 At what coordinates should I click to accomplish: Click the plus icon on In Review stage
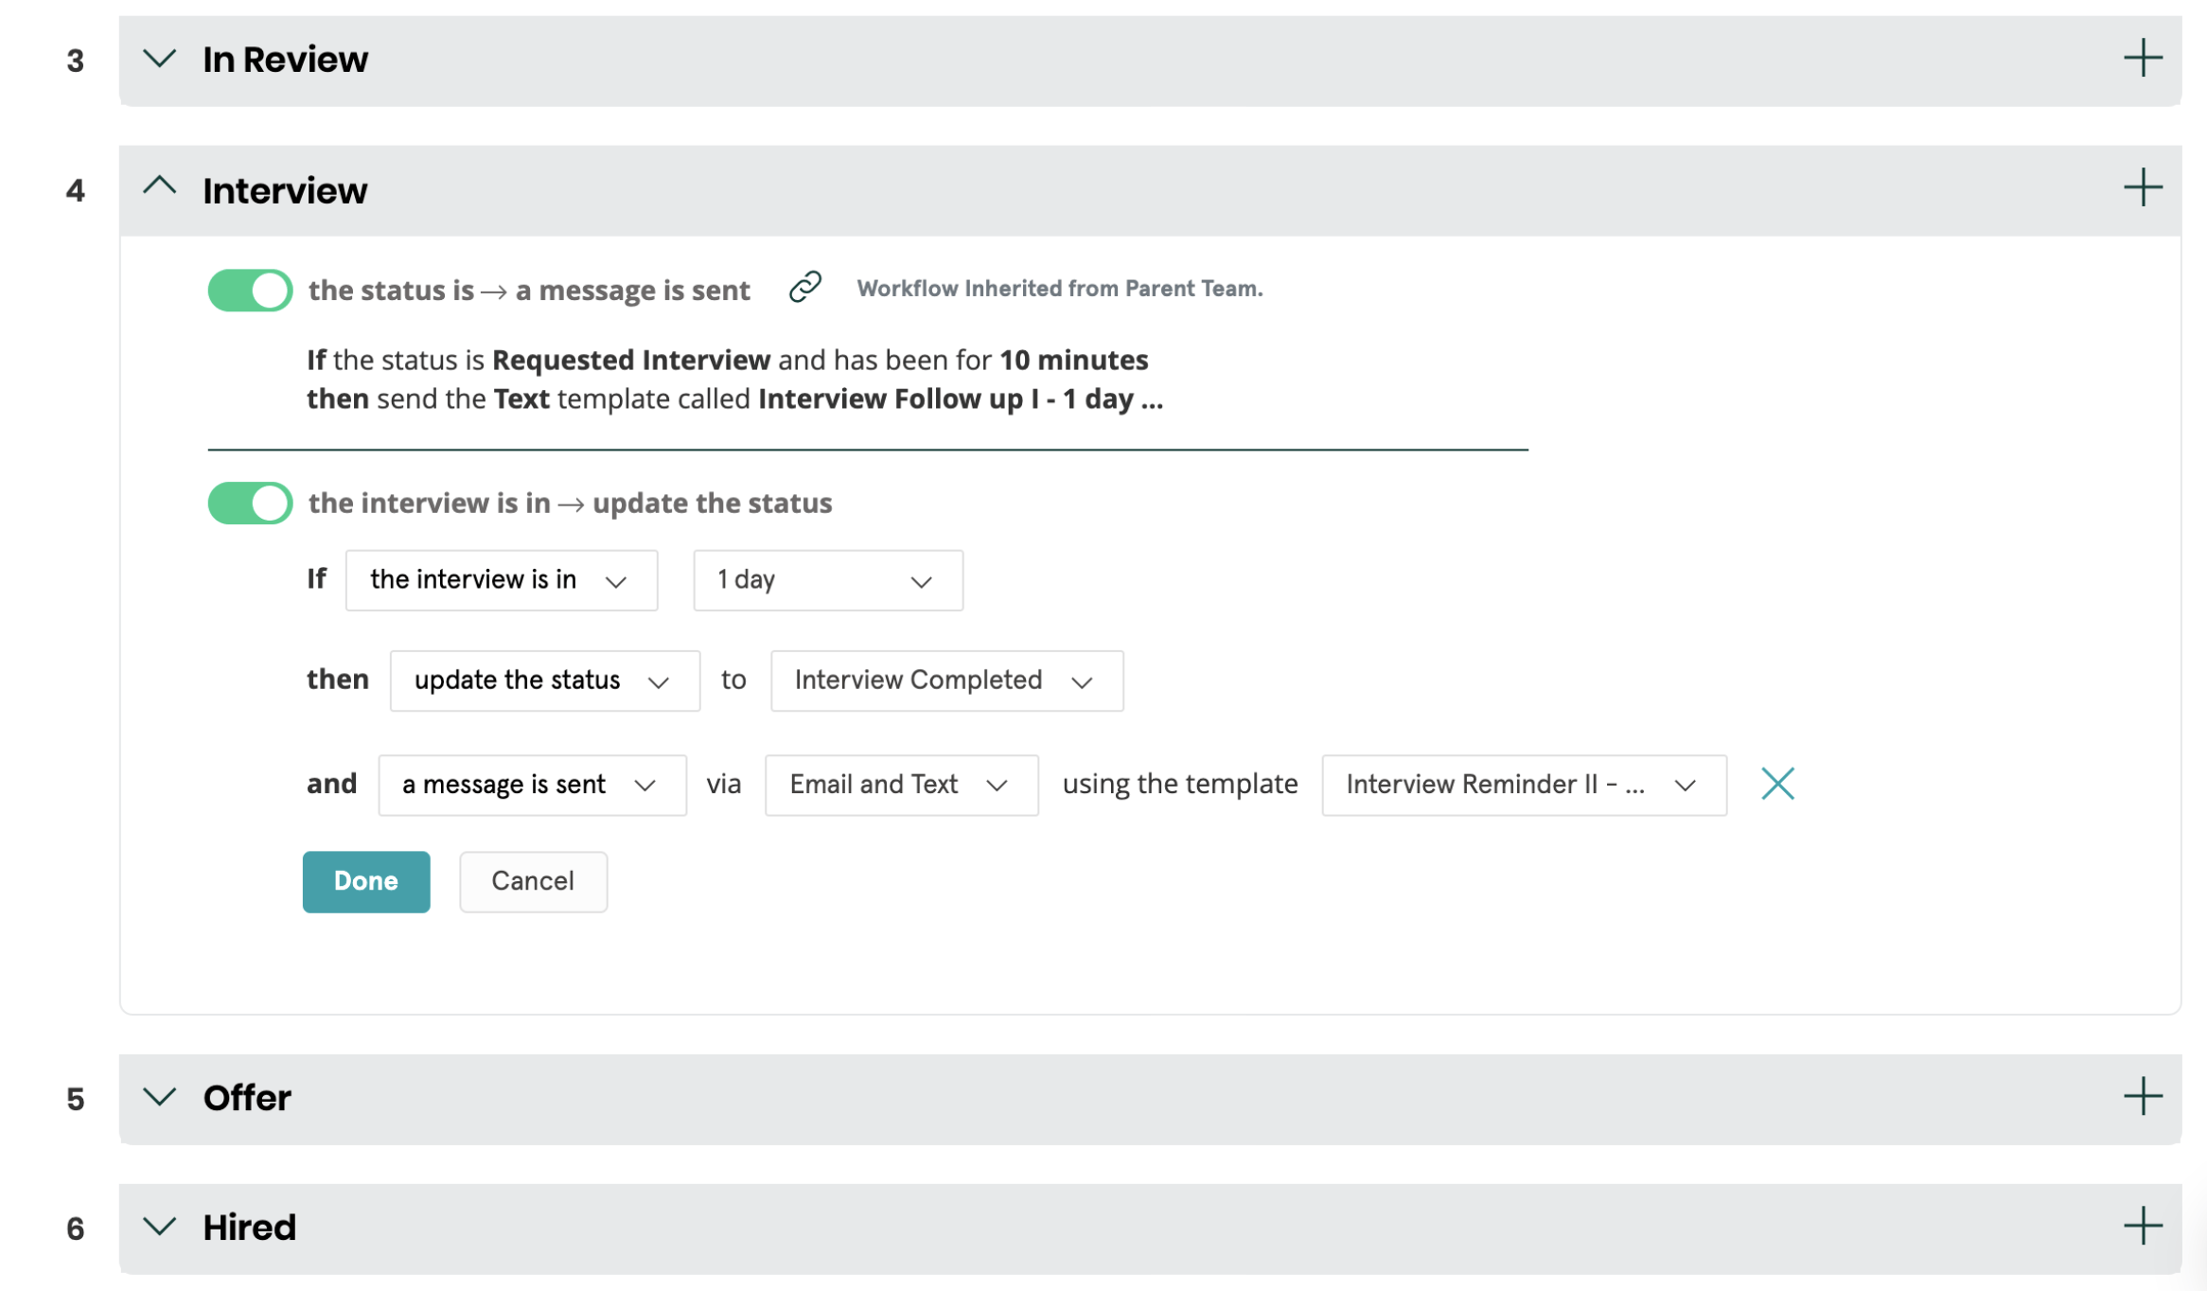pos(2143,59)
